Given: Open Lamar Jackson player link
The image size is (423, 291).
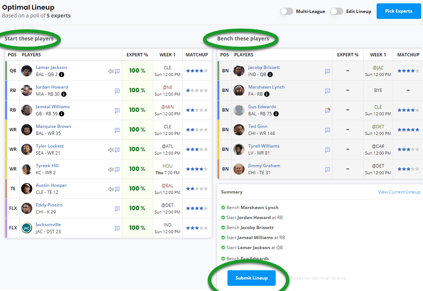Looking at the screenshot, I should (52, 67).
